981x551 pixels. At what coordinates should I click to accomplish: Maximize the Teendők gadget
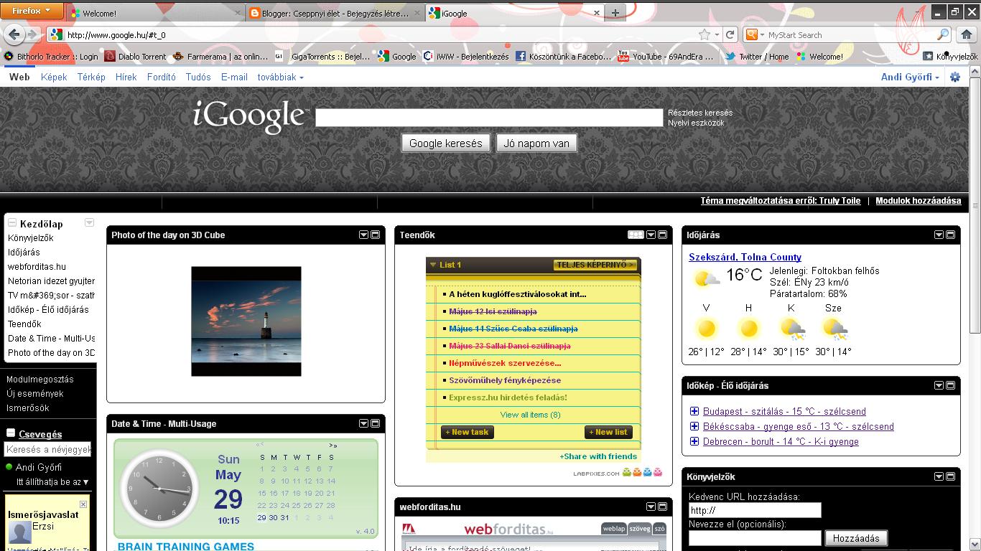point(663,235)
